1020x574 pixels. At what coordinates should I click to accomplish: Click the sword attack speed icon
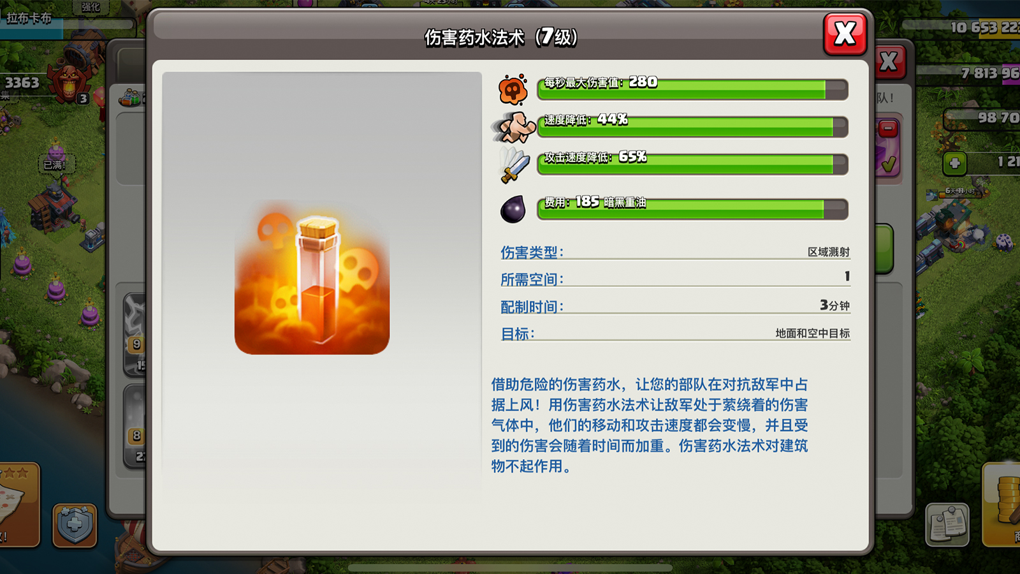pos(514,165)
